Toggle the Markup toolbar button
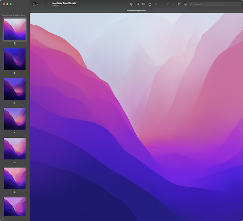The width and height of the screenshot is (243, 221). [185, 4]
